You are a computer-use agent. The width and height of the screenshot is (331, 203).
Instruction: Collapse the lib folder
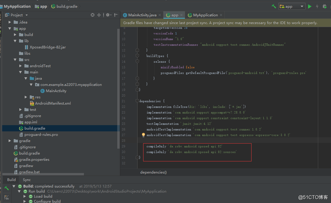pyautogui.click(x=15, y=41)
